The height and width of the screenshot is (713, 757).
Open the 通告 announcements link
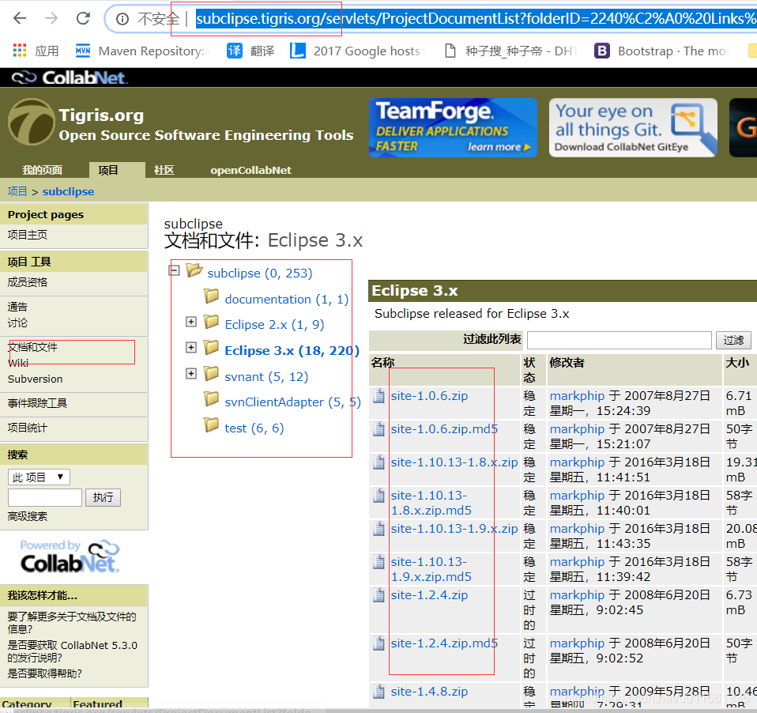[17, 307]
